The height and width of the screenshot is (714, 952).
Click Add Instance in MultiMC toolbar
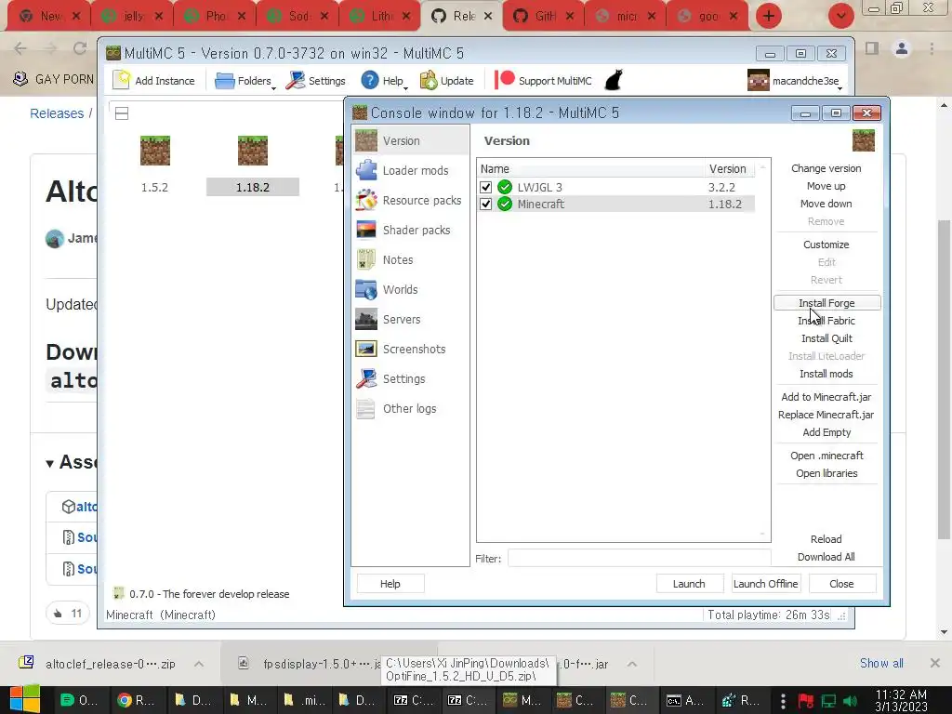click(x=154, y=81)
